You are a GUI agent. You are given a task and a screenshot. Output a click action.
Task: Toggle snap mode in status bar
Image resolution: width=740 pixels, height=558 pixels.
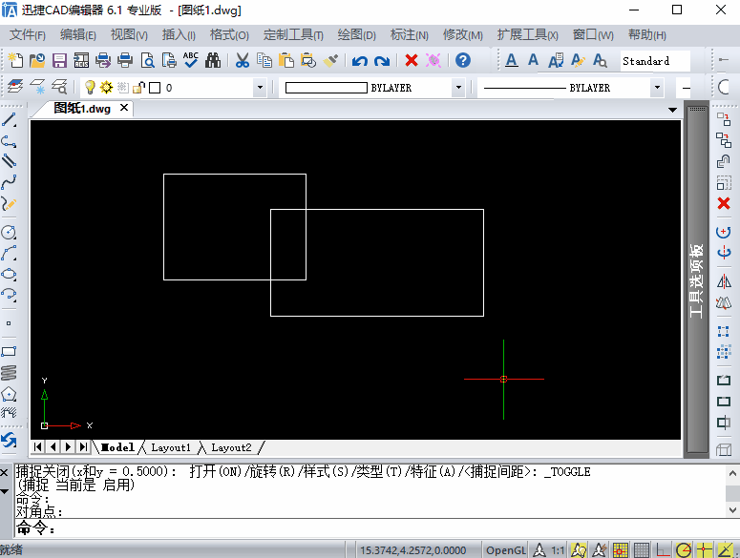[620, 550]
